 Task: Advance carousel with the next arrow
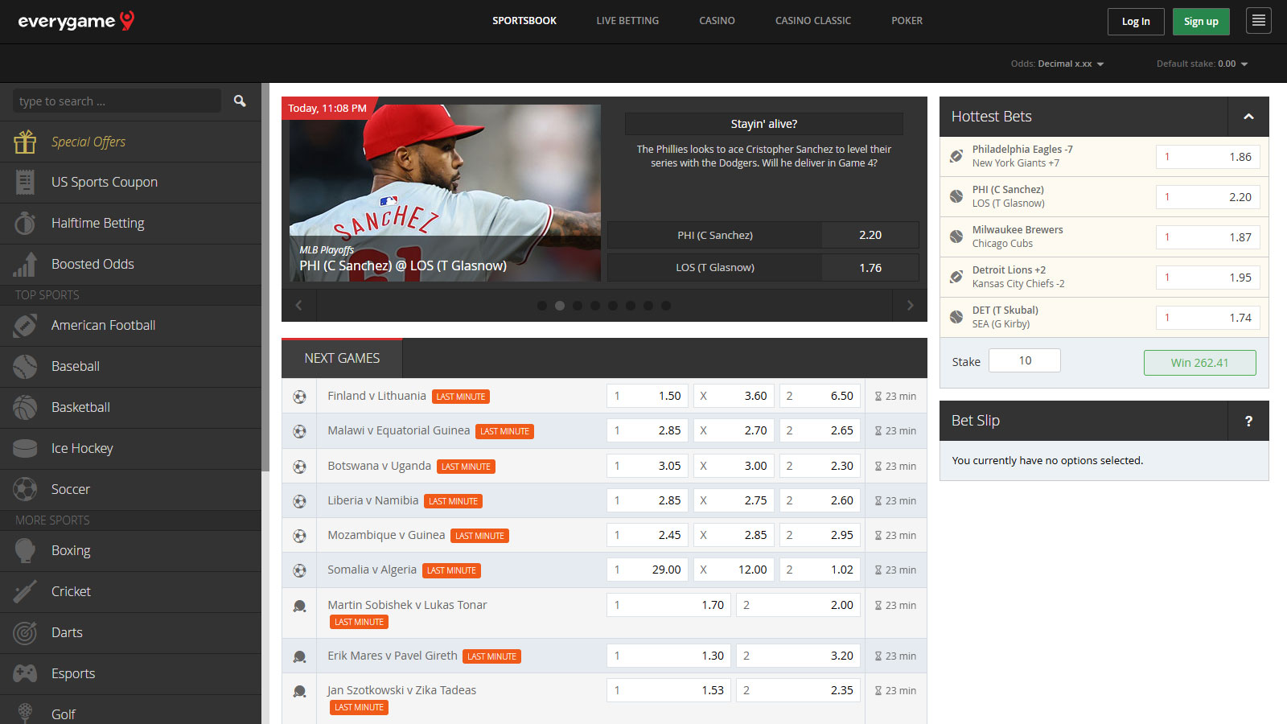click(910, 306)
